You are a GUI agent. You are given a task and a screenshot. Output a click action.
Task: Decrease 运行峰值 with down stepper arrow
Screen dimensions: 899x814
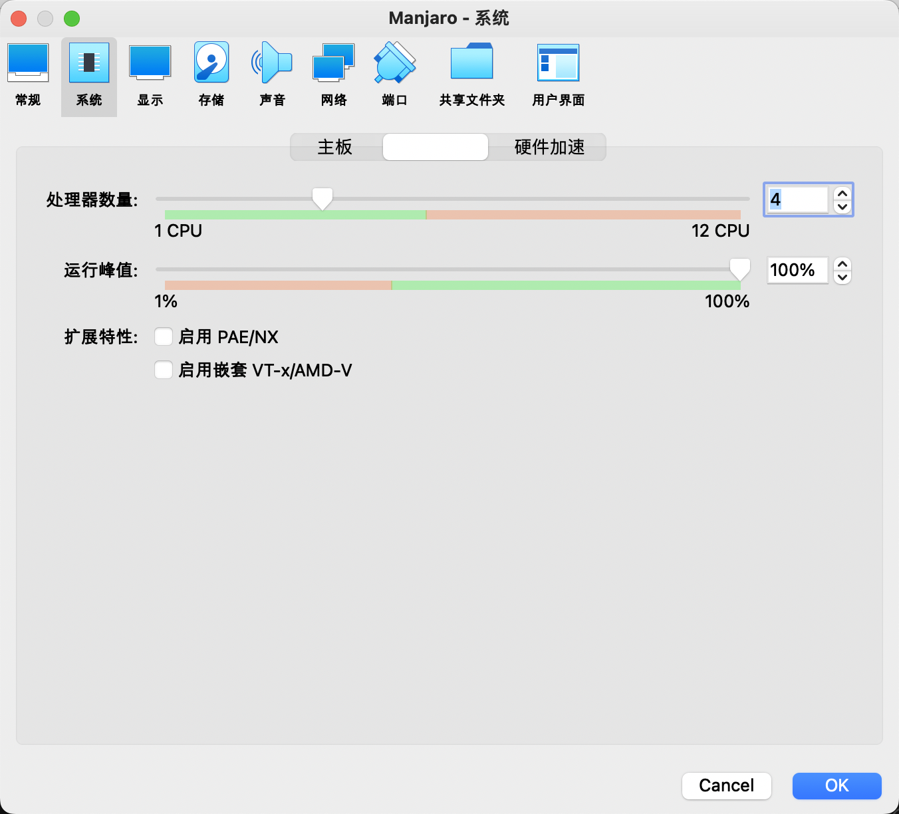click(842, 277)
